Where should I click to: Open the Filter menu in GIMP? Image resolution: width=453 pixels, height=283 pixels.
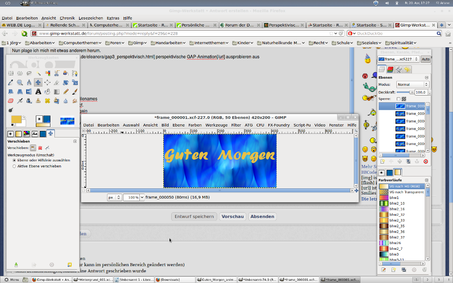(x=236, y=125)
